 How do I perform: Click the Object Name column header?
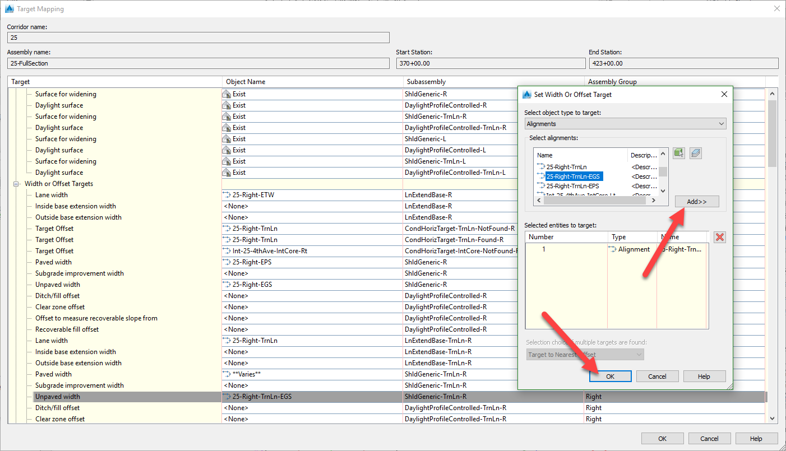click(313, 82)
